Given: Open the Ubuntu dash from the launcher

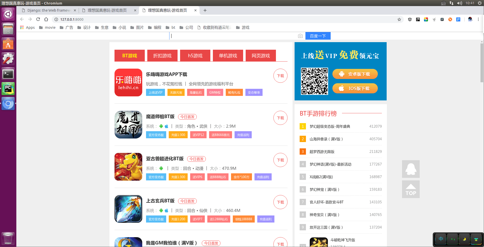Looking at the screenshot, I should pos(8,14).
